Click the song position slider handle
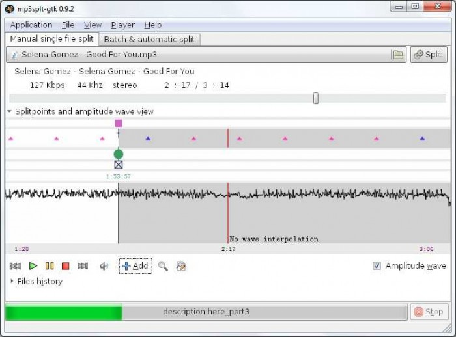Image resolution: width=456 pixels, height=337 pixels. [x=316, y=98]
